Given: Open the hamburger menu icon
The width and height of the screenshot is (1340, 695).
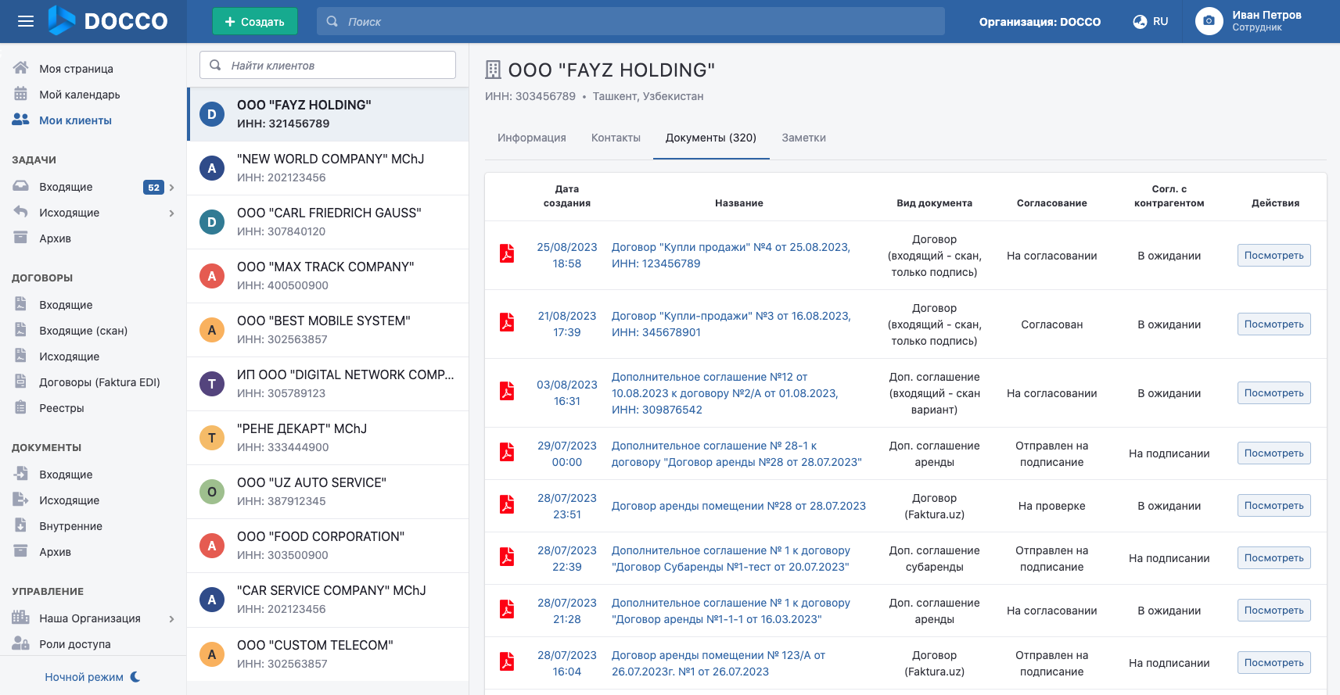Looking at the screenshot, I should [26, 21].
